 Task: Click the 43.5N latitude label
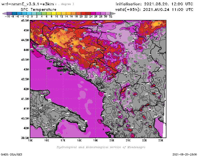coord(25,60)
